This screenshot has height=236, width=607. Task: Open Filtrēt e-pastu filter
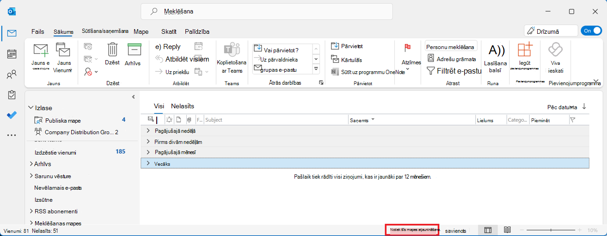click(454, 71)
